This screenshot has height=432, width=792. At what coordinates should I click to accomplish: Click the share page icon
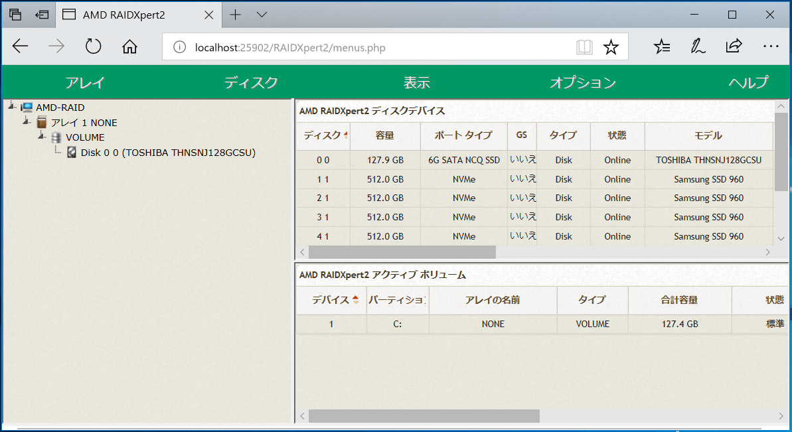(x=734, y=46)
